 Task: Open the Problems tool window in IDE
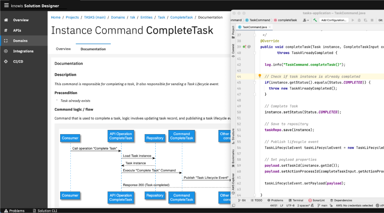(275, 200)
